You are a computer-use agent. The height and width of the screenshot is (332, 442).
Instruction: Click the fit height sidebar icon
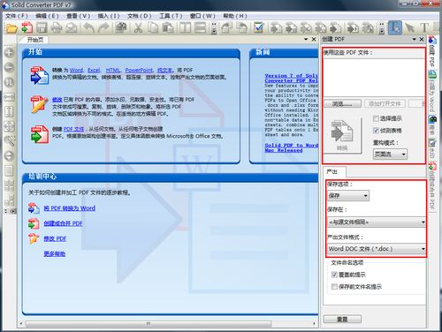coord(9,111)
